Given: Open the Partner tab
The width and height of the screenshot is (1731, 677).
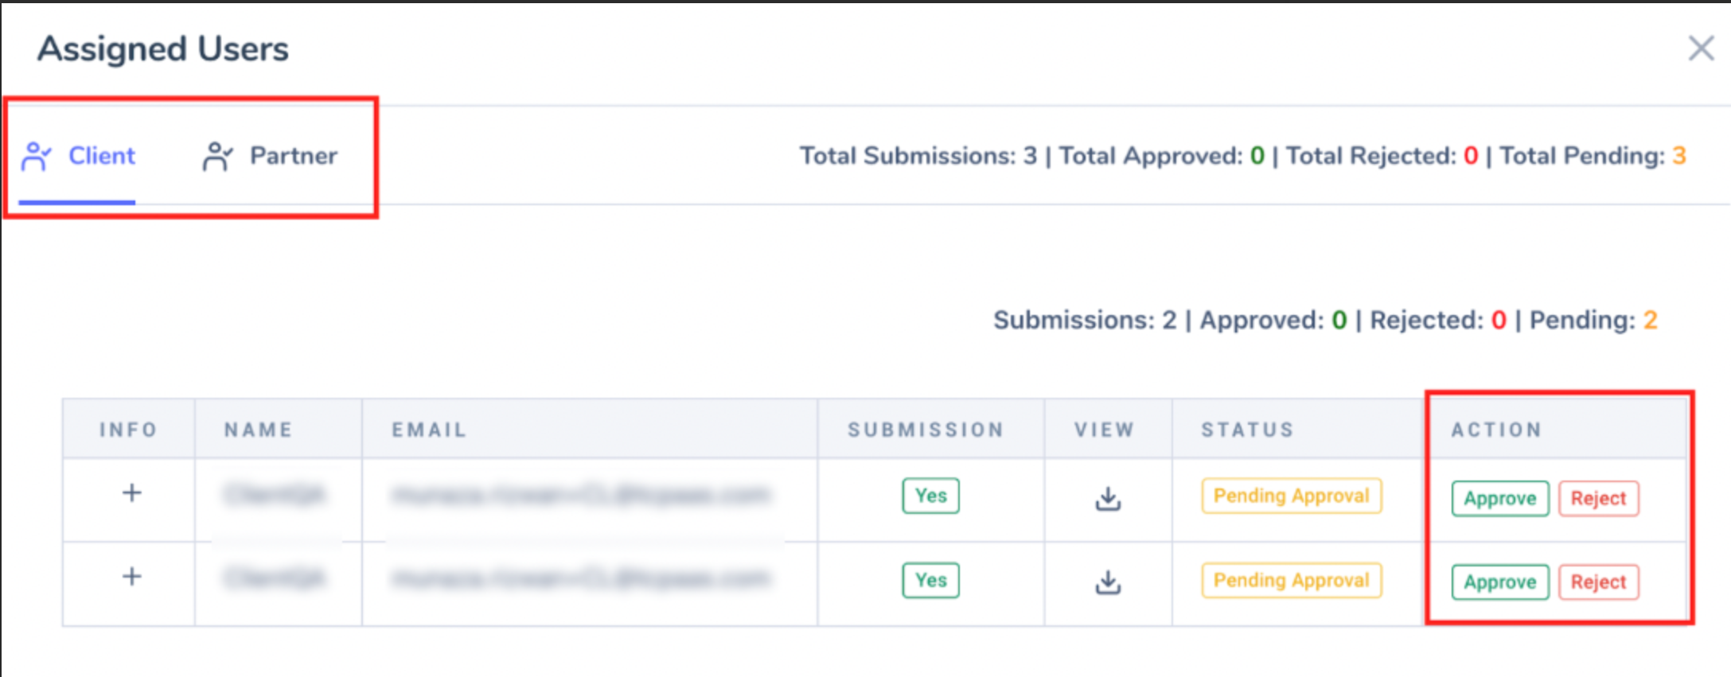Looking at the screenshot, I should (x=271, y=156).
